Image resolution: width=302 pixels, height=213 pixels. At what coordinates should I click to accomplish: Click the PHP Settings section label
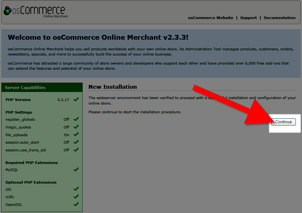(x=19, y=112)
